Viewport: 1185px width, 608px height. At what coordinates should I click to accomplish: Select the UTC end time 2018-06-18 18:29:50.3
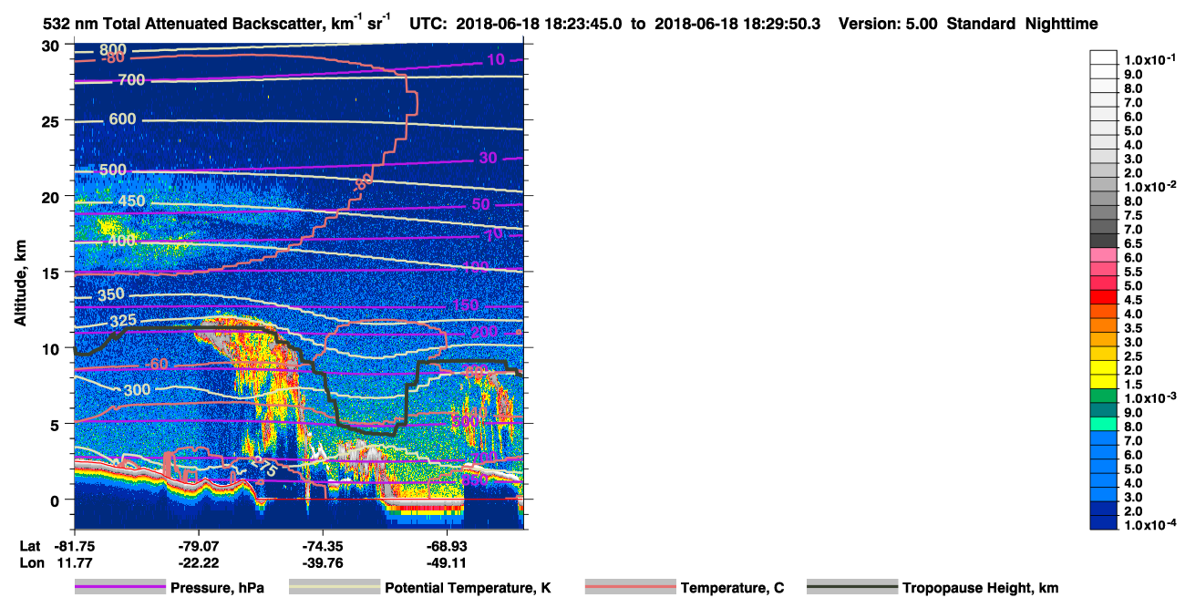pyautogui.click(x=737, y=24)
